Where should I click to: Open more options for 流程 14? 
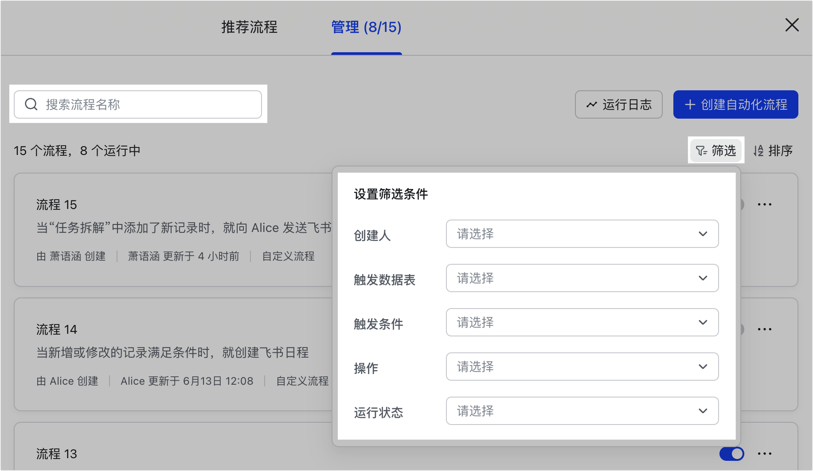point(764,329)
